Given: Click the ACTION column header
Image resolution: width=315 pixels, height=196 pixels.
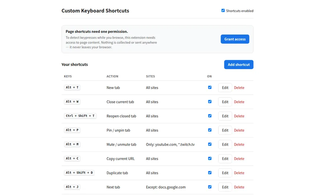Looking at the screenshot, I should coord(112,76).
